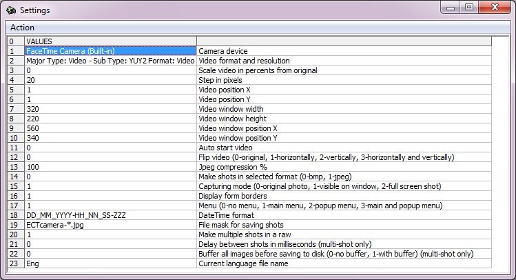
Task: Select the 100 Jpeg compression value
Action: click(x=110, y=167)
